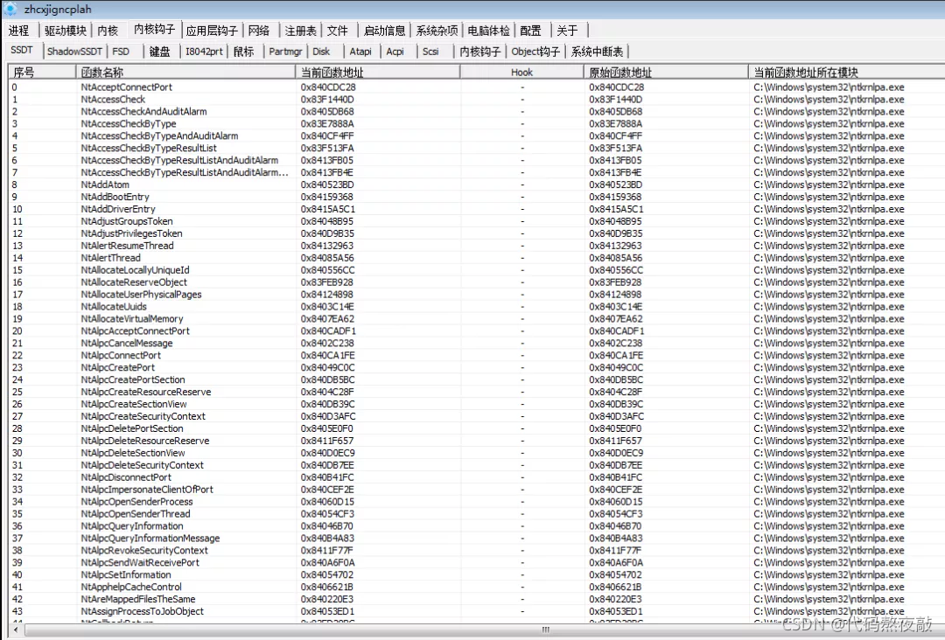Select the NtAlpcSendWaitReceivePort row
The image size is (945, 640).
point(478,562)
